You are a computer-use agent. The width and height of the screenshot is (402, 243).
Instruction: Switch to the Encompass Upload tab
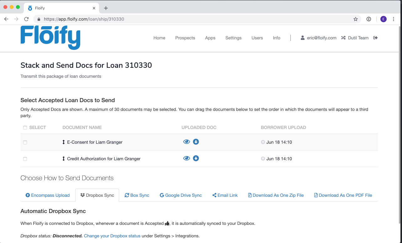click(48, 195)
